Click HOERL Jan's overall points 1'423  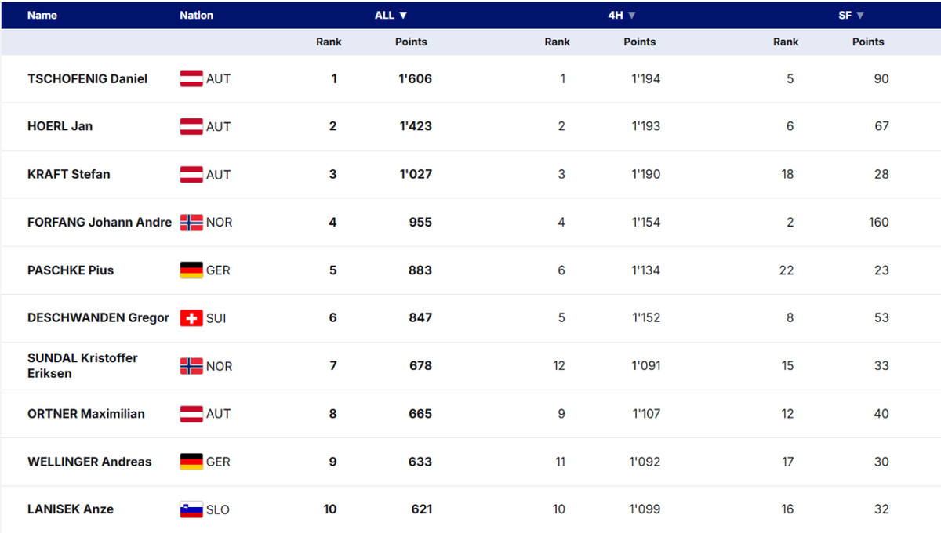[x=416, y=126]
